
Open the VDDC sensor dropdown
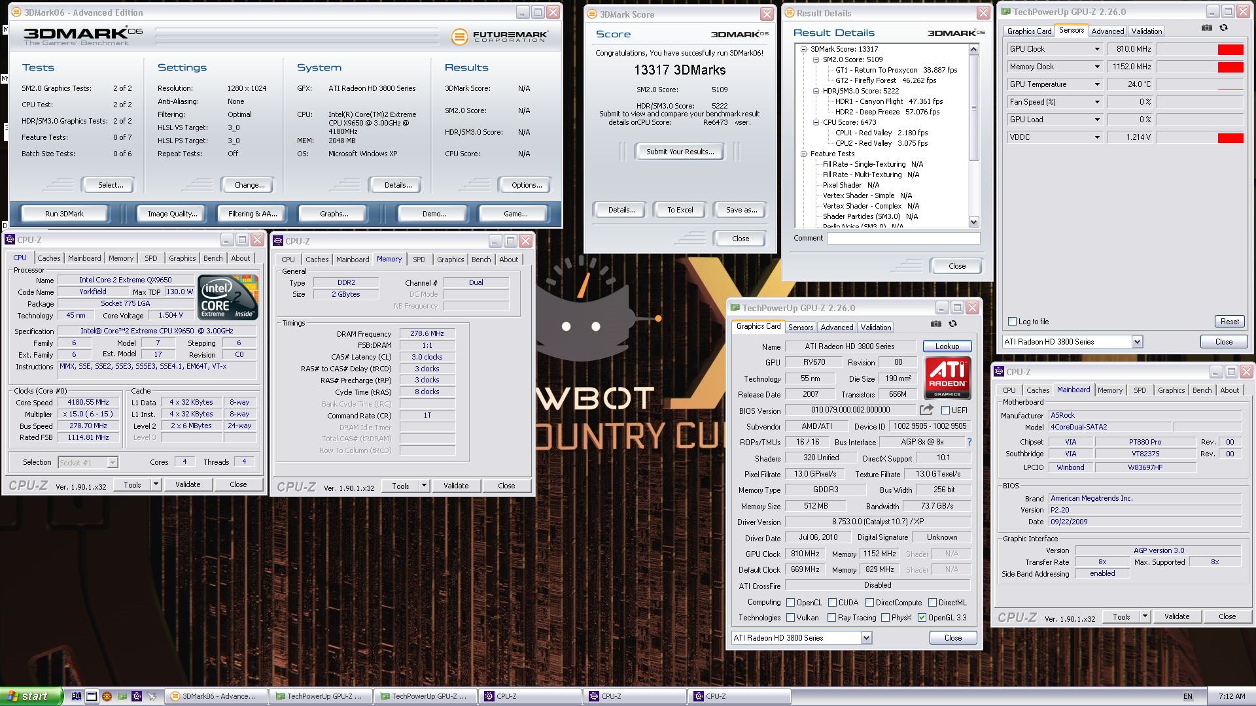(x=1097, y=137)
